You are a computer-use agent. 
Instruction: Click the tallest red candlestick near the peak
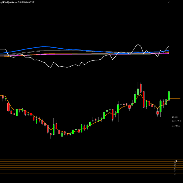pos(143,99)
